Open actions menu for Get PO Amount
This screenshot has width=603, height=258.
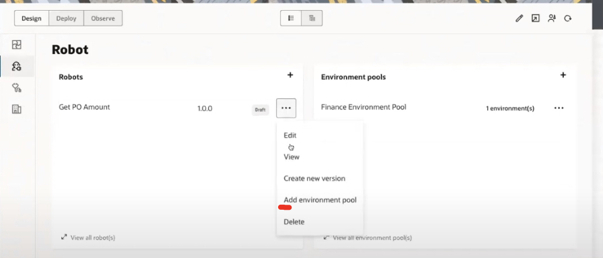point(286,108)
